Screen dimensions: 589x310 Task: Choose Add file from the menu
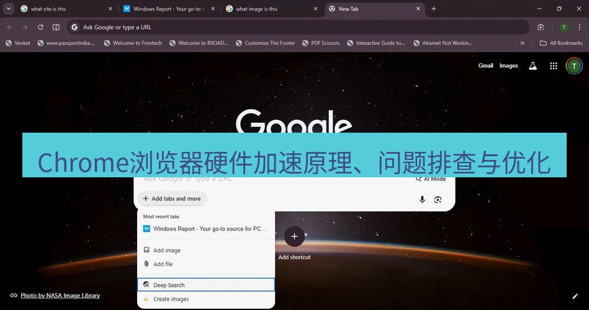pyautogui.click(x=206, y=264)
